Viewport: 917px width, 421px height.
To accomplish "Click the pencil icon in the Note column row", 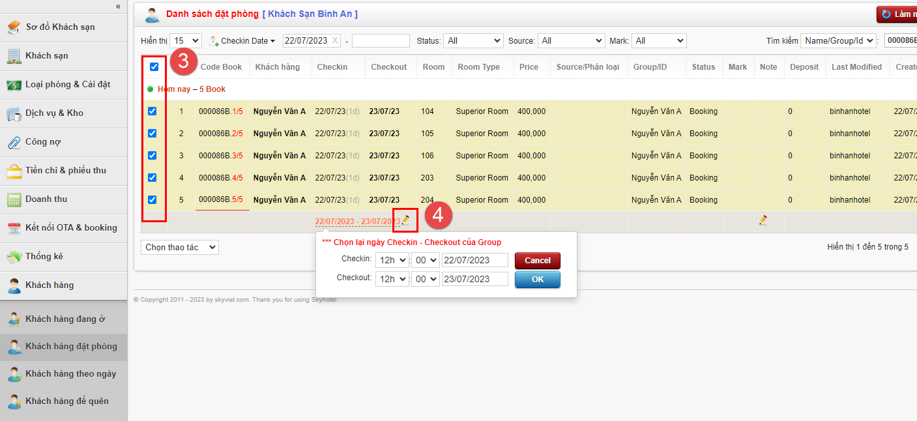I will 763,220.
